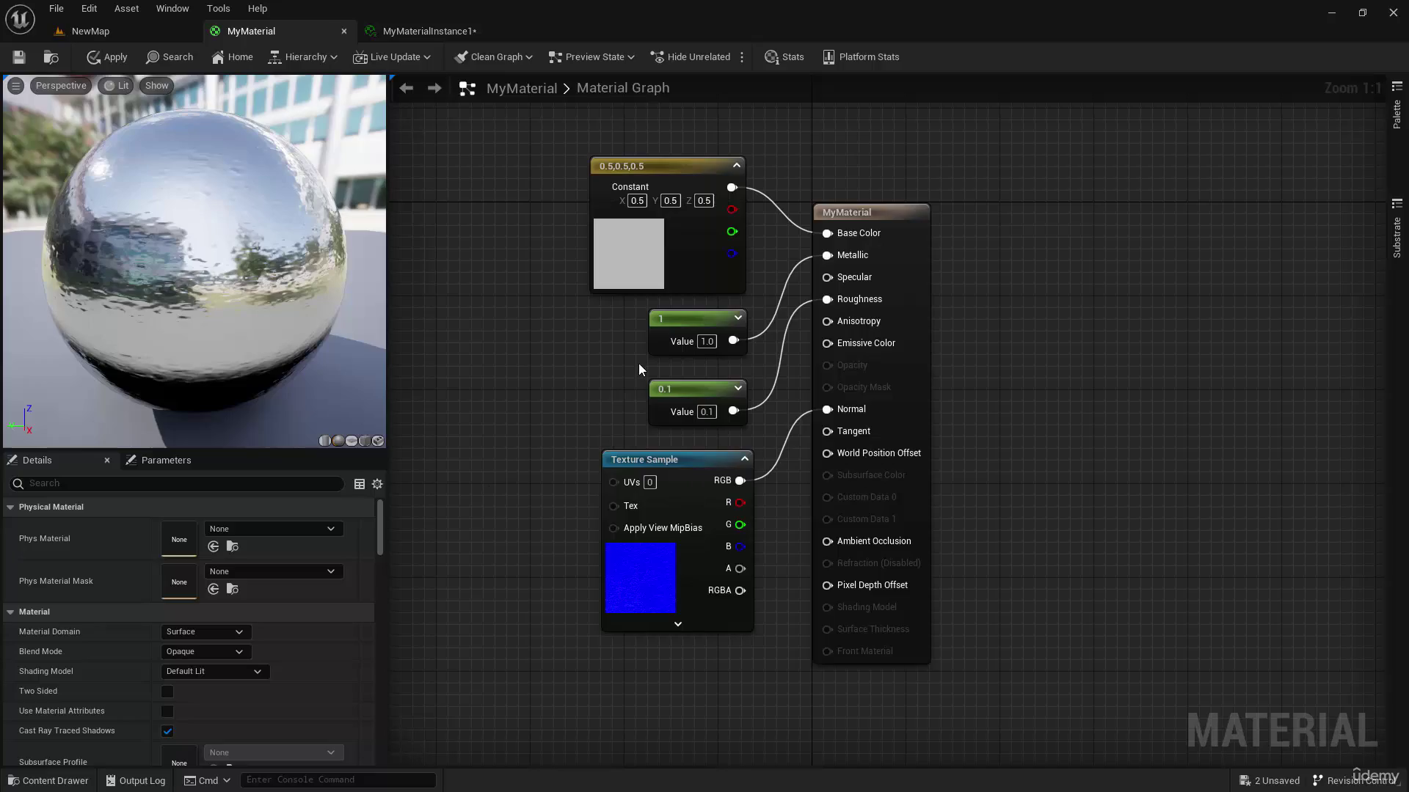Toggle the Stats display
This screenshot has width=1409, height=792.
point(784,57)
